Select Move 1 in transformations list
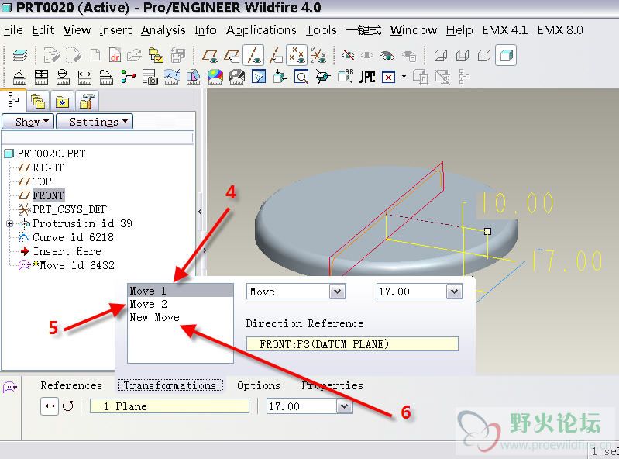 (x=181, y=291)
